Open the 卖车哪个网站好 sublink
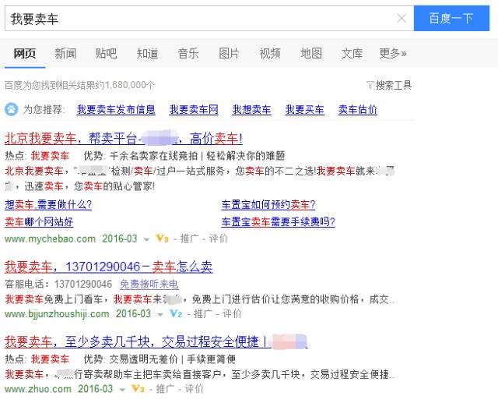 click(39, 221)
